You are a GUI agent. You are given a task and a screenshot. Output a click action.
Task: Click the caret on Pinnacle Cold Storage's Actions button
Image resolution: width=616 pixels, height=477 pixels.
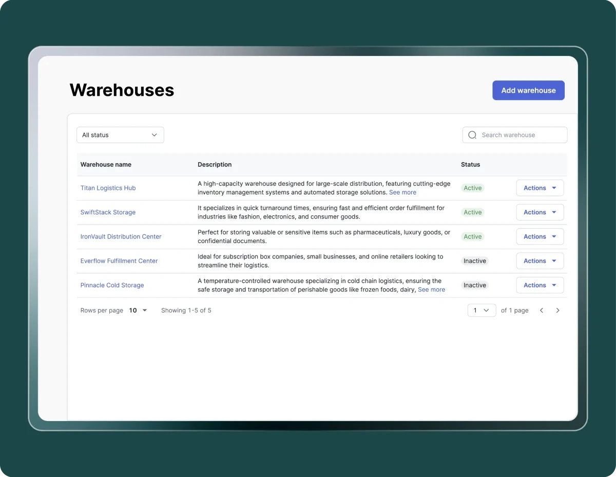553,285
